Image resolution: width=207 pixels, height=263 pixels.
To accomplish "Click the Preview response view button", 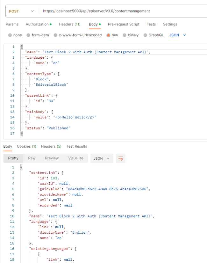I will pyautogui.click(x=52, y=158).
